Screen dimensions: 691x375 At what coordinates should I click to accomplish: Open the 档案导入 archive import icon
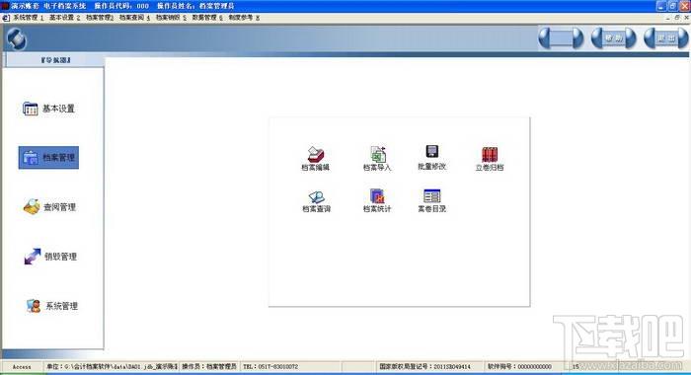[377, 158]
